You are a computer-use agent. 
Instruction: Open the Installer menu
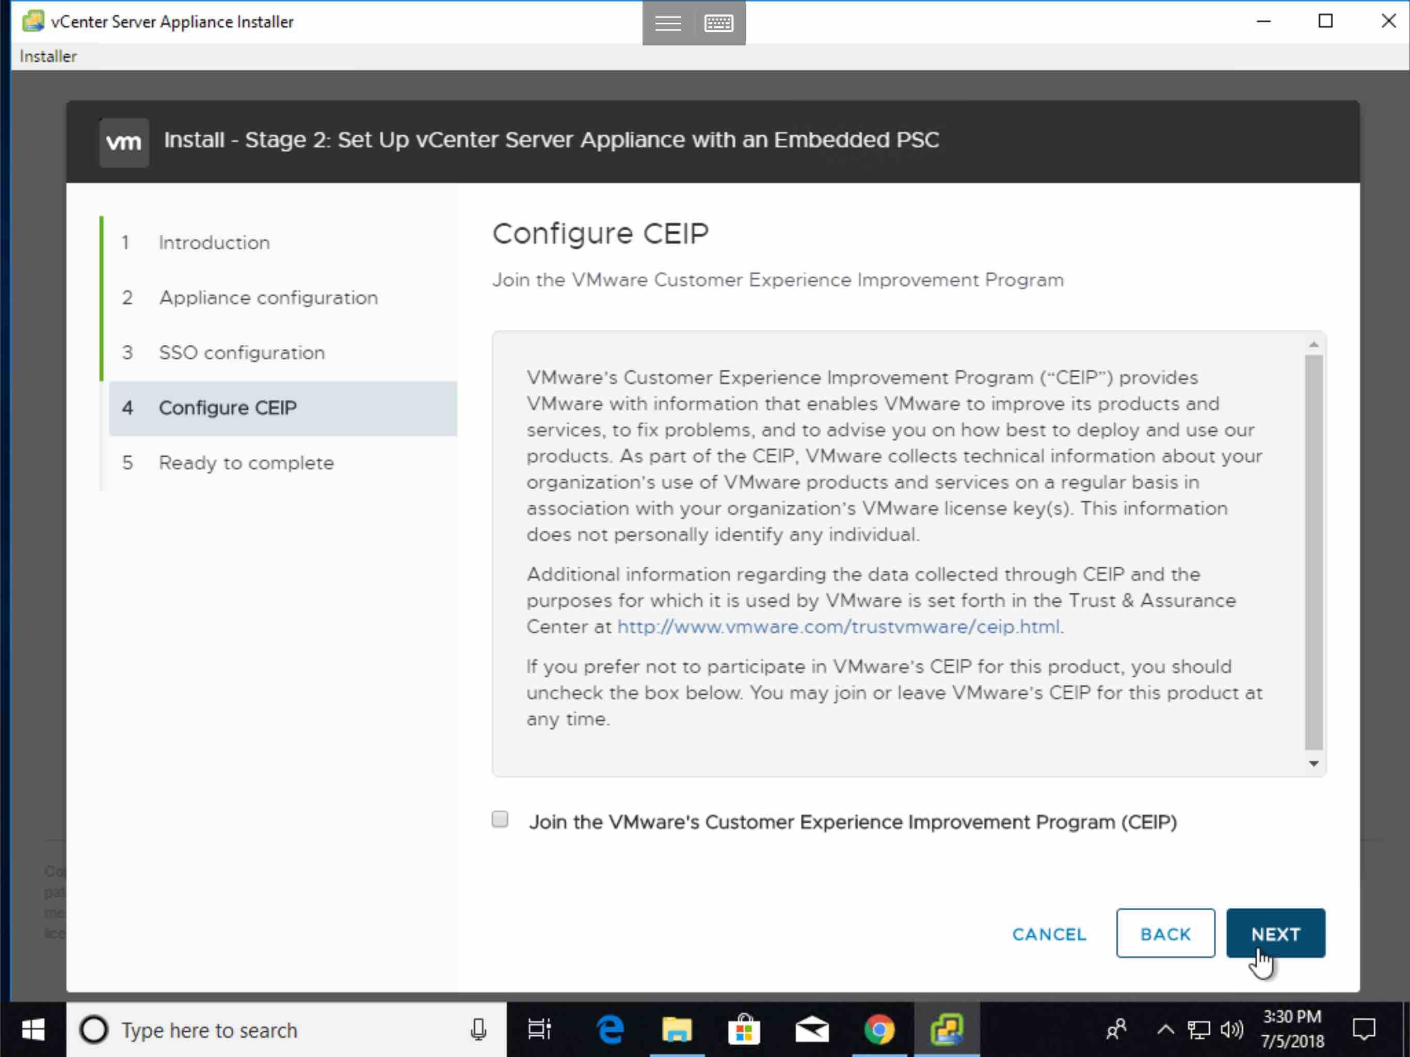point(48,56)
